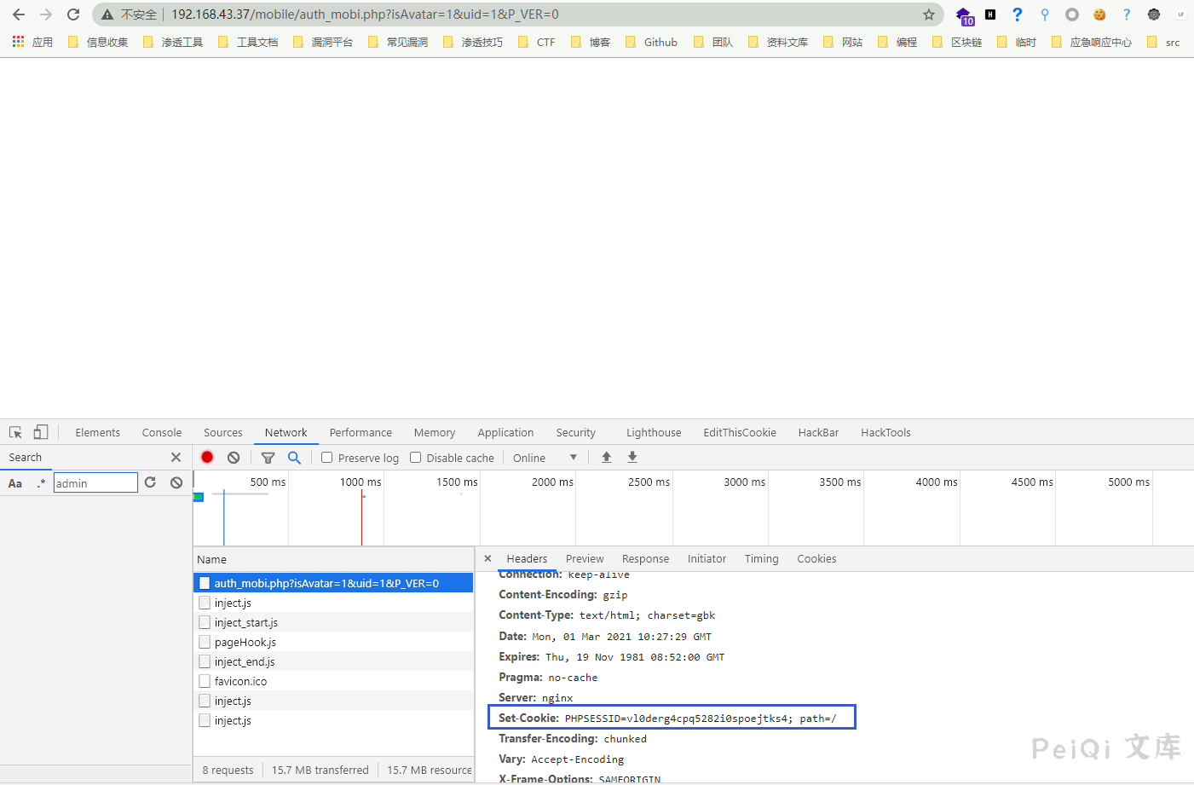Refresh the search results
The image size is (1194, 785).
pos(150,482)
